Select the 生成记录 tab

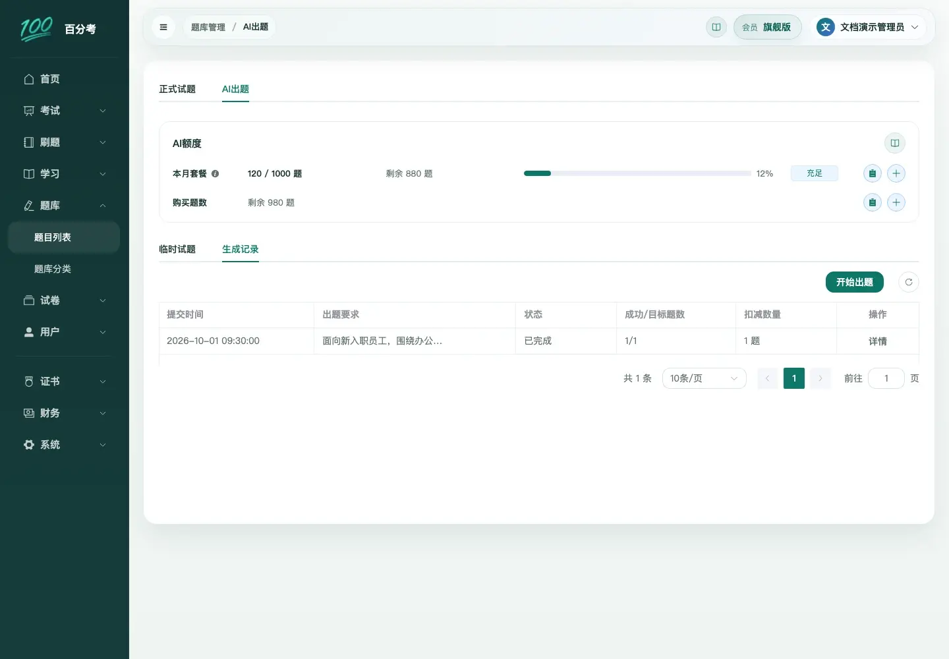point(241,249)
